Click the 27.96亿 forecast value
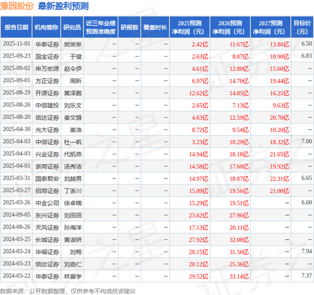Image resolution: width=314 pixels, height=295 pixels. pyautogui.click(x=239, y=215)
